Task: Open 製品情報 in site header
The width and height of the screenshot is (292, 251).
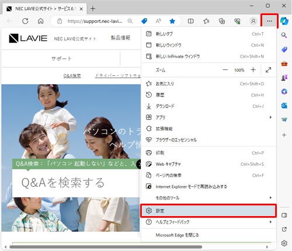Action: (x=120, y=38)
